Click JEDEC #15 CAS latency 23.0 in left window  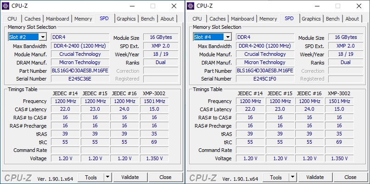tap(95, 109)
